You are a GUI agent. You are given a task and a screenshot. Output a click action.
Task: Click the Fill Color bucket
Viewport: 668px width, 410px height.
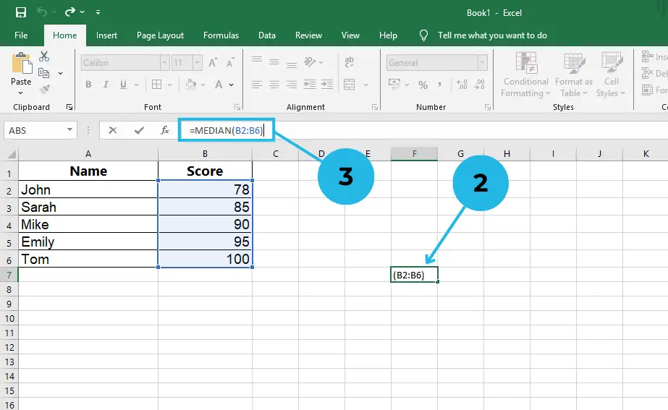point(190,85)
